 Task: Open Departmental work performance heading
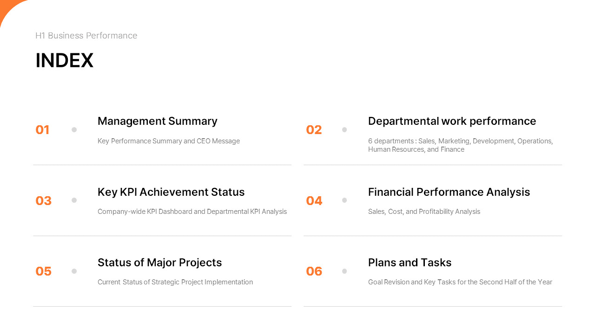tap(452, 121)
